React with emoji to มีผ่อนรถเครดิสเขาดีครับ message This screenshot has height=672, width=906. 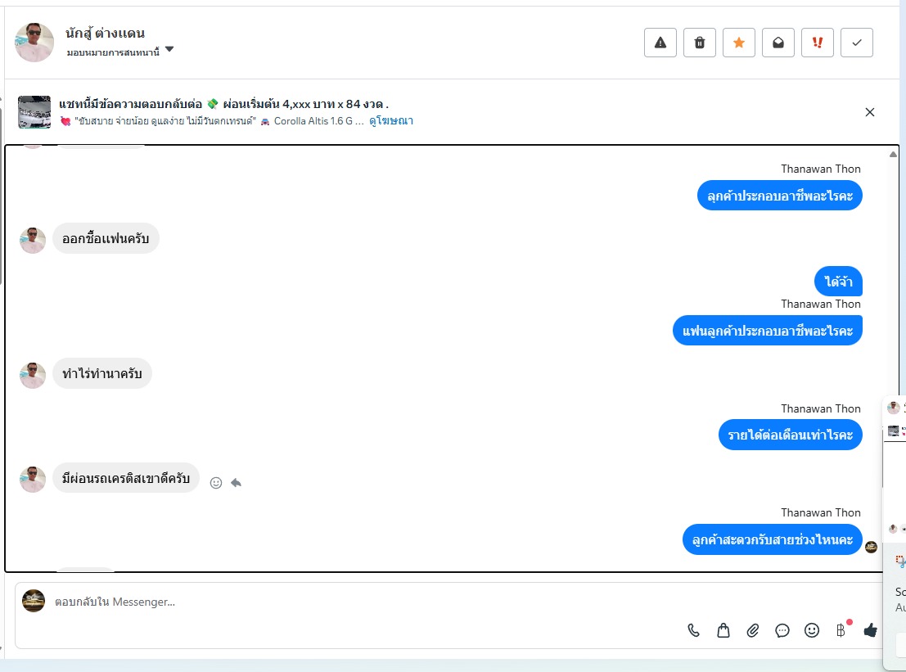click(215, 483)
